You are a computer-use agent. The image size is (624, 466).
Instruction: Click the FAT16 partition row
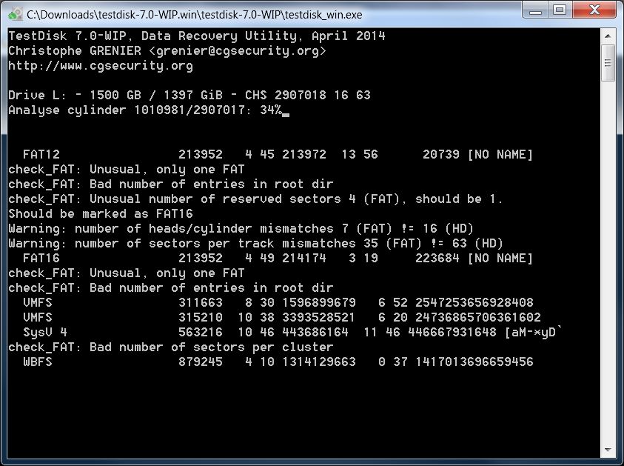click(278, 258)
